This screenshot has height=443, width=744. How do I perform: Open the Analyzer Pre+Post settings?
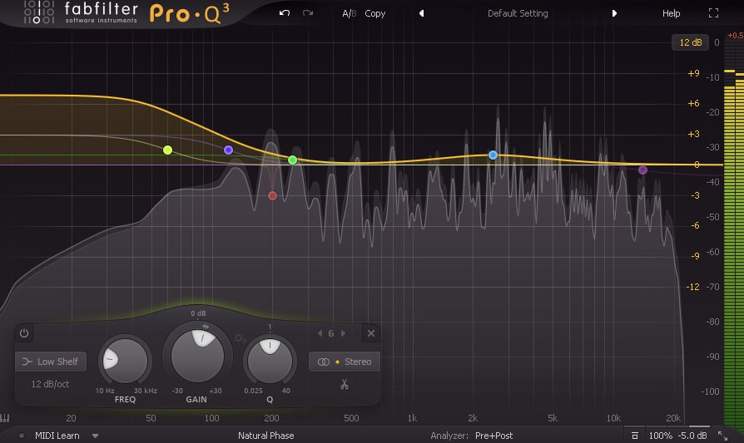[472, 436]
